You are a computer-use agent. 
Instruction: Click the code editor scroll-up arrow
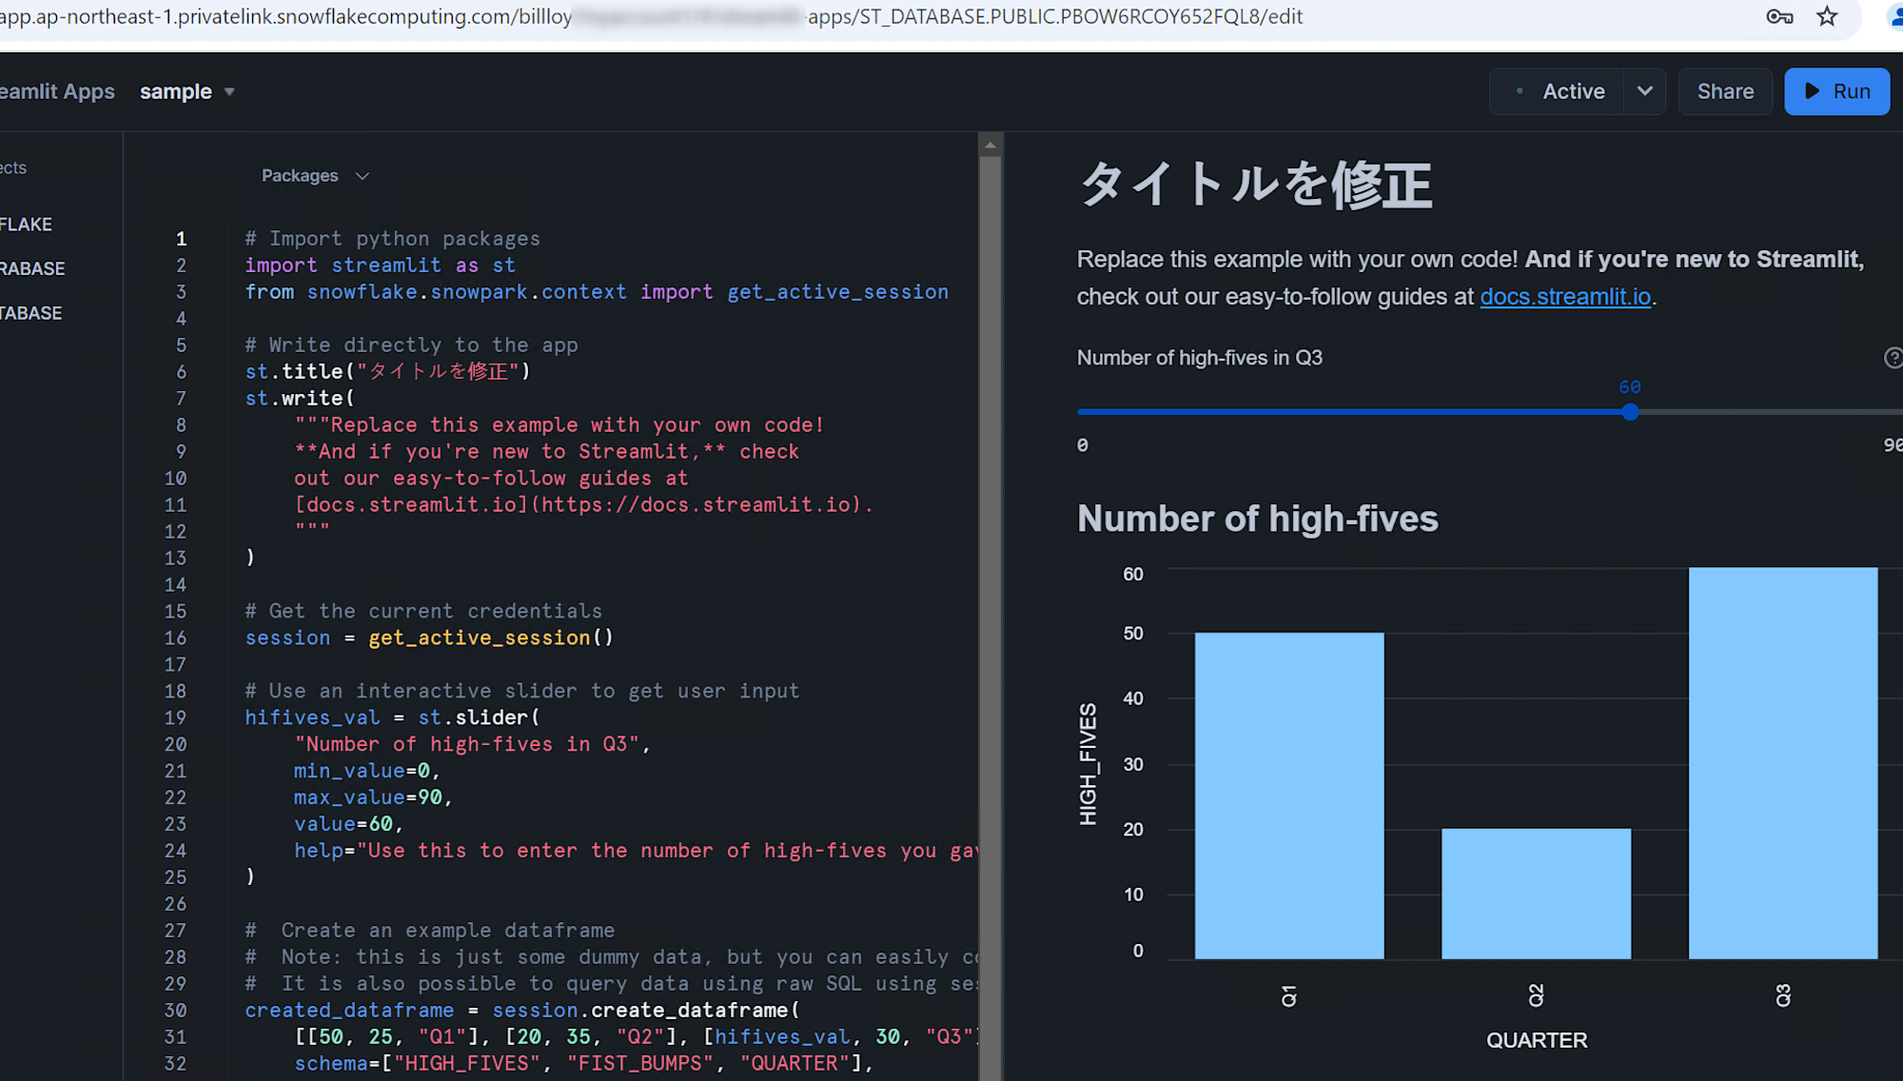991,146
